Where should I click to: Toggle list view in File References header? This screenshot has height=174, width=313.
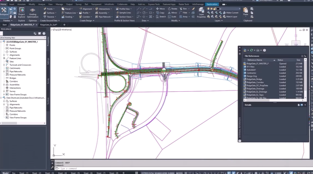coord(302,56)
